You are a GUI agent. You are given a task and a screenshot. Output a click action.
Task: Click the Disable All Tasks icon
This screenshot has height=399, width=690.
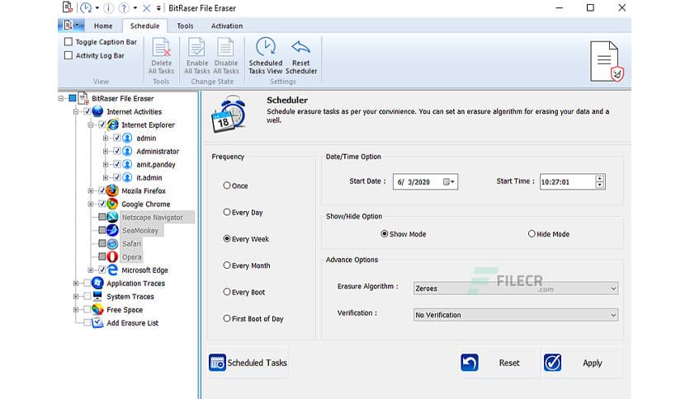(x=226, y=48)
